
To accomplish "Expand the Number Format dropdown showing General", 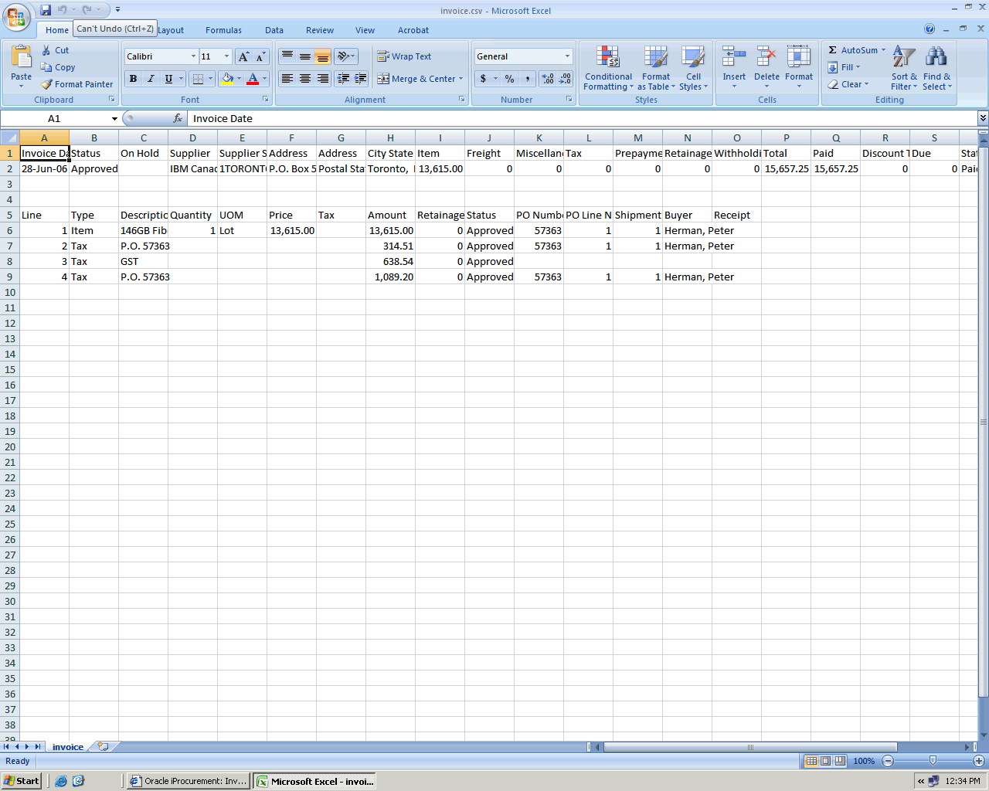I will tap(567, 56).
